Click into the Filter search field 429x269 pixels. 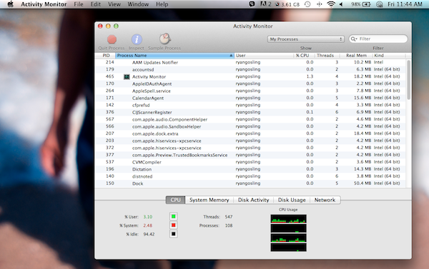[x=382, y=39]
